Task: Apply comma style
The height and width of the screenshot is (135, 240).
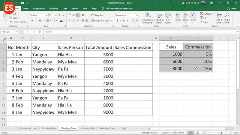Action: (127, 21)
